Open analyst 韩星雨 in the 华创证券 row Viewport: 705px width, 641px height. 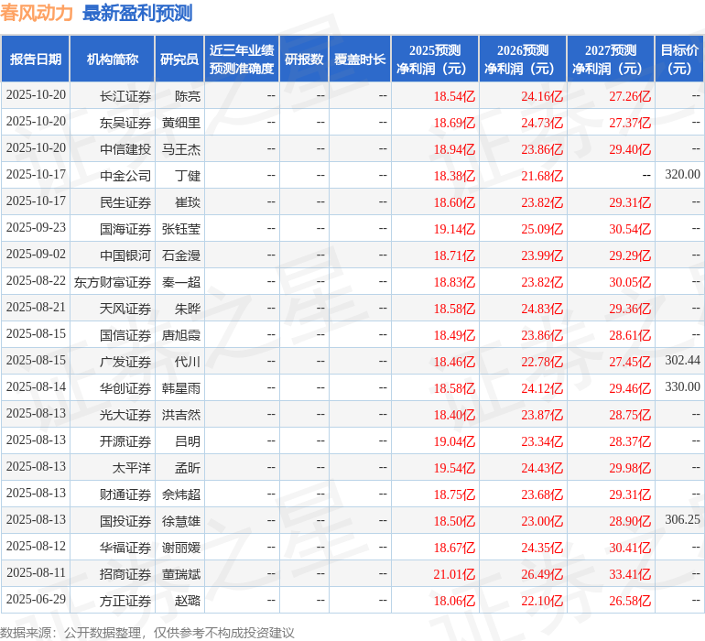click(x=180, y=387)
